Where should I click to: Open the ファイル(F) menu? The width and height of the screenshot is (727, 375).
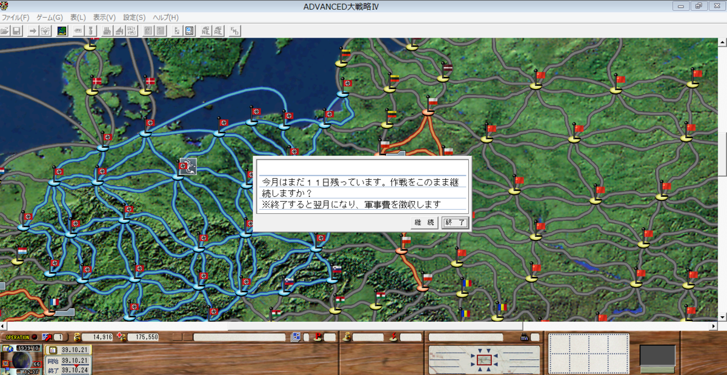click(x=15, y=18)
